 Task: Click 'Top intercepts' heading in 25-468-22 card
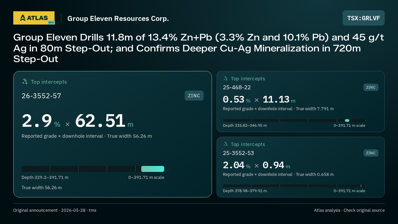248,79
